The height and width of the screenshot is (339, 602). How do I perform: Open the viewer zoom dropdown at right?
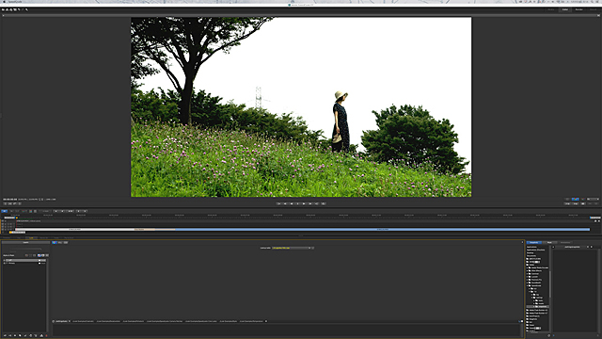pos(593,199)
